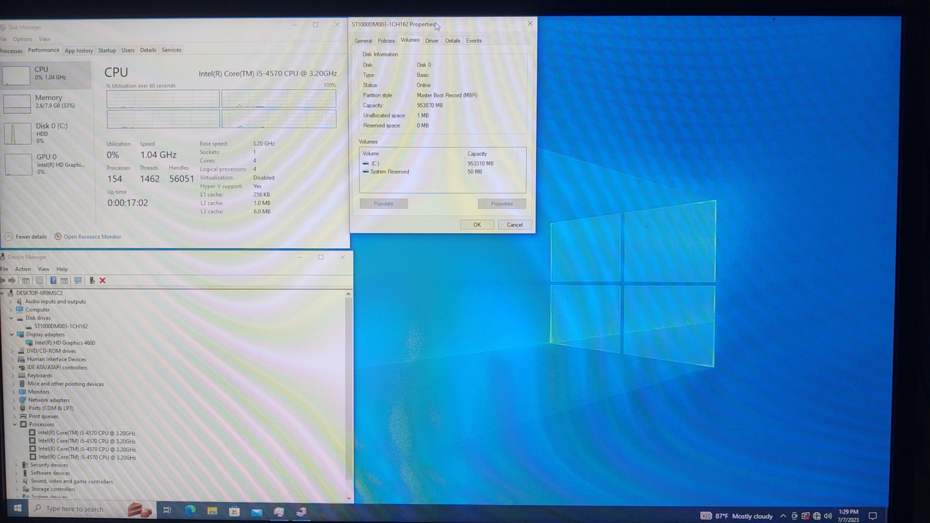Click the Update device driver toolbar icon

(x=92, y=280)
